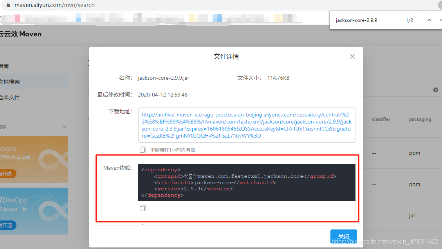Click the 立即开通 button for Packages
The width and height of the screenshot is (442, 249).
pos(8,173)
